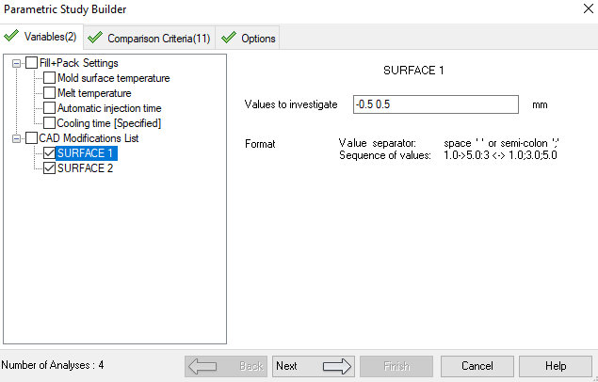Click the Values to investigate input field
Image resolution: width=598 pixels, height=382 pixels.
coord(436,104)
